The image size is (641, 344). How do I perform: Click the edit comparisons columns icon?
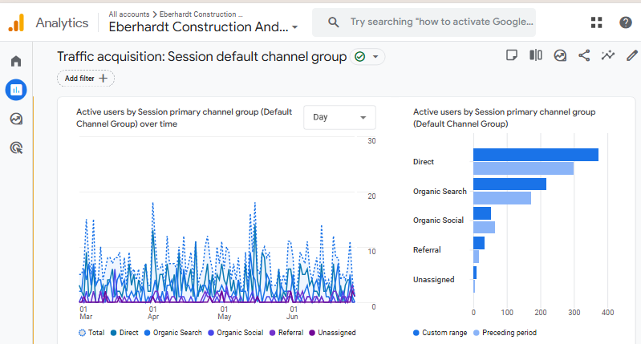coord(535,55)
